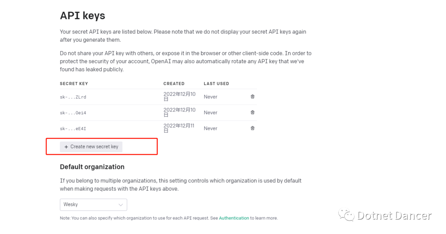
Task: Delete the sk-...ZLrd secret key
Action: click(252, 97)
